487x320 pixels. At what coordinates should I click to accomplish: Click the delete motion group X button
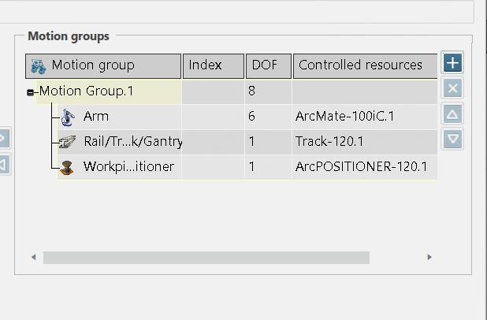[x=452, y=88]
